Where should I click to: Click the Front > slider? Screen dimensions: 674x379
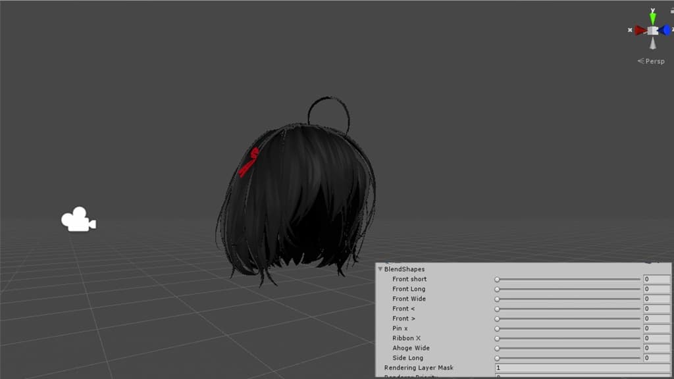coord(567,319)
